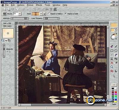Click the Intensity slider's left arrow
This screenshot has width=119, height=110.
pos(12,19)
